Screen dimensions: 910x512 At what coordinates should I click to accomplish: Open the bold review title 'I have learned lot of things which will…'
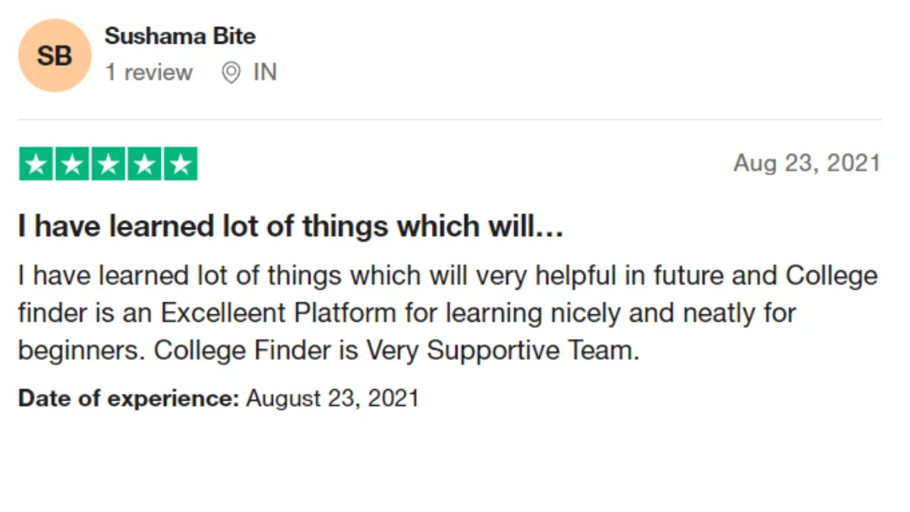click(x=291, y=227)
